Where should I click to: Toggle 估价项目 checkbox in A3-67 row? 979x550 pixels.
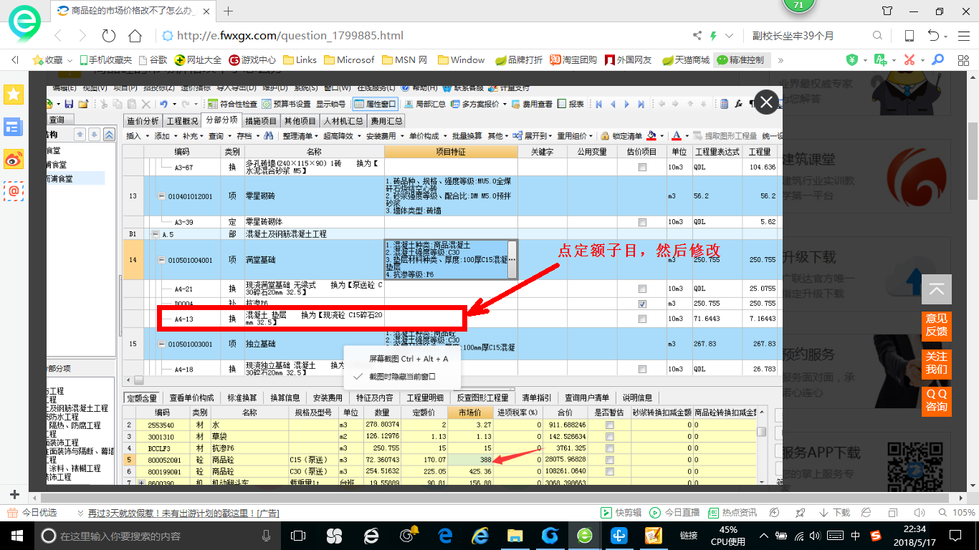[642, 166]
